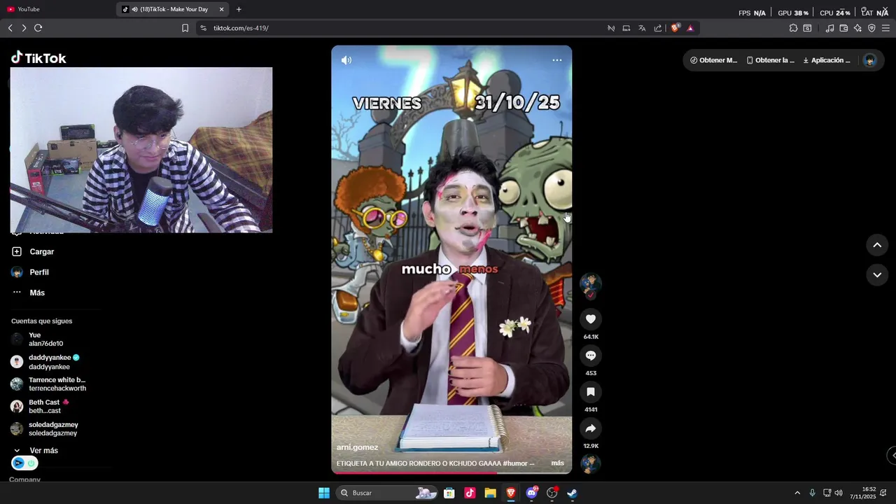
Task: Open the Más sidebar menu
Action: pyautogui.click(x=36, y=293)
